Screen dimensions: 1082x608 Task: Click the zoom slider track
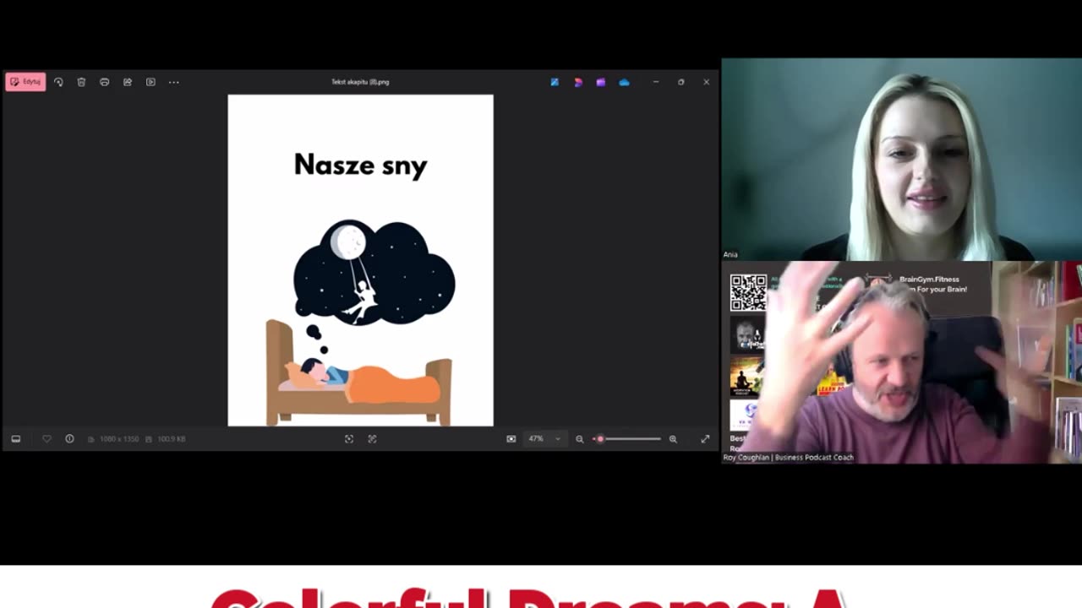click(x=628, y=439)
